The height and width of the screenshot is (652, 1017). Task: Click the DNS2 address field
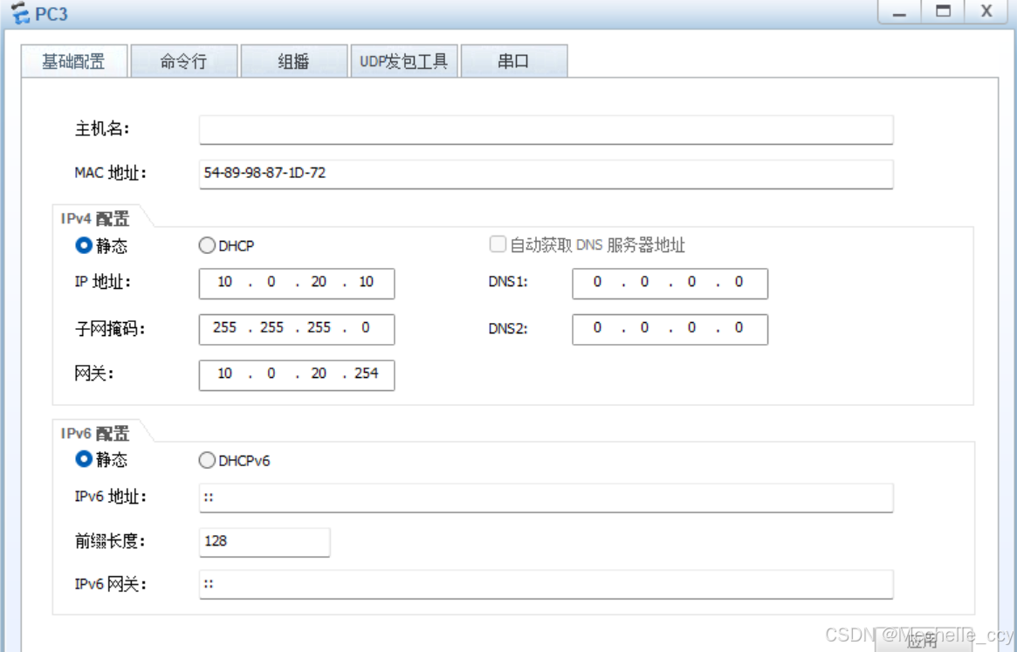(x=670, y=329)
